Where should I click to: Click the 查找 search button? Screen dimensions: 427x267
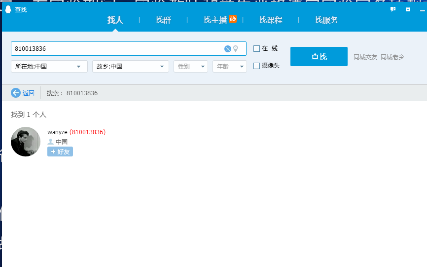point(319,56)
